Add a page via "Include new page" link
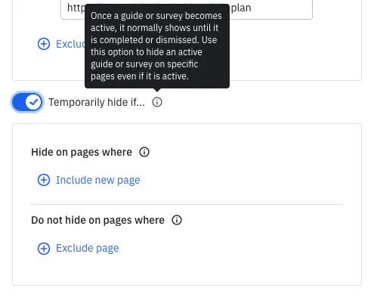 coord(98,180)
